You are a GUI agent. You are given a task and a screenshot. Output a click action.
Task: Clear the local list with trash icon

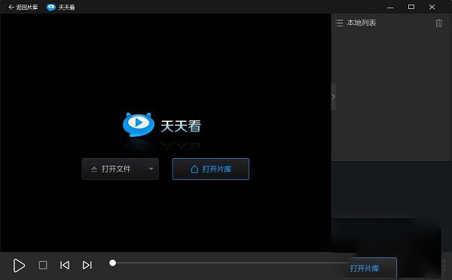(x=438, y=23)
